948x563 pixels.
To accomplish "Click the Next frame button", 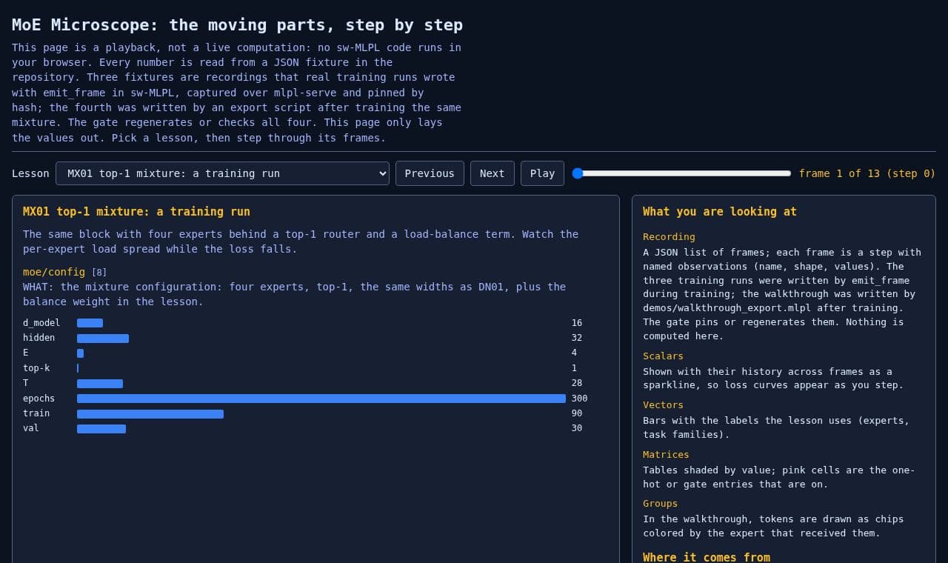I will pos(492,173).
